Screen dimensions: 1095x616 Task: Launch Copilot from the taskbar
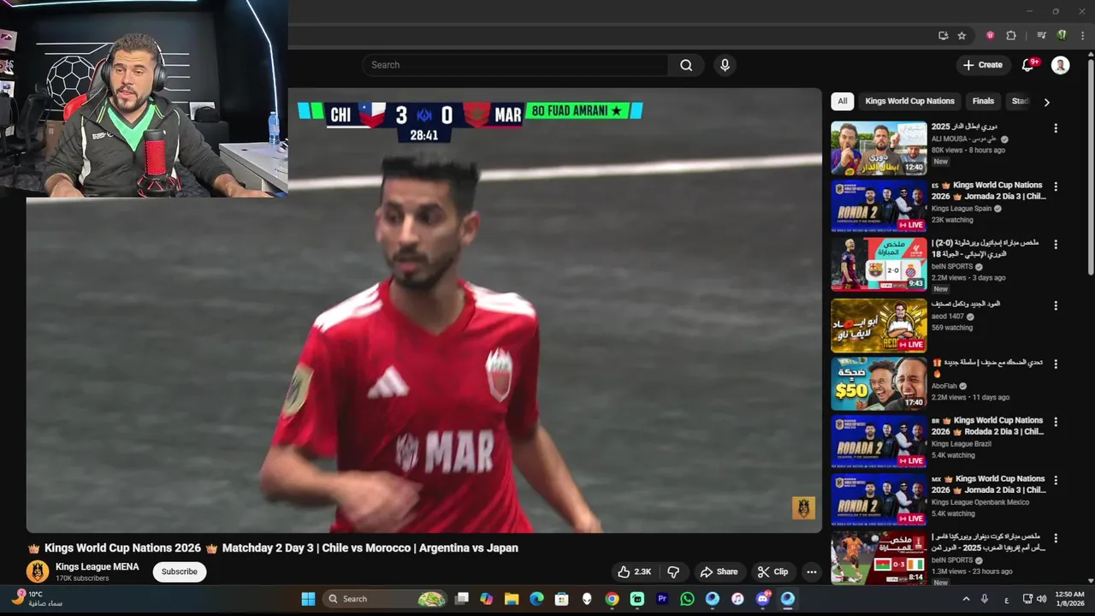[x=487, y=599]
